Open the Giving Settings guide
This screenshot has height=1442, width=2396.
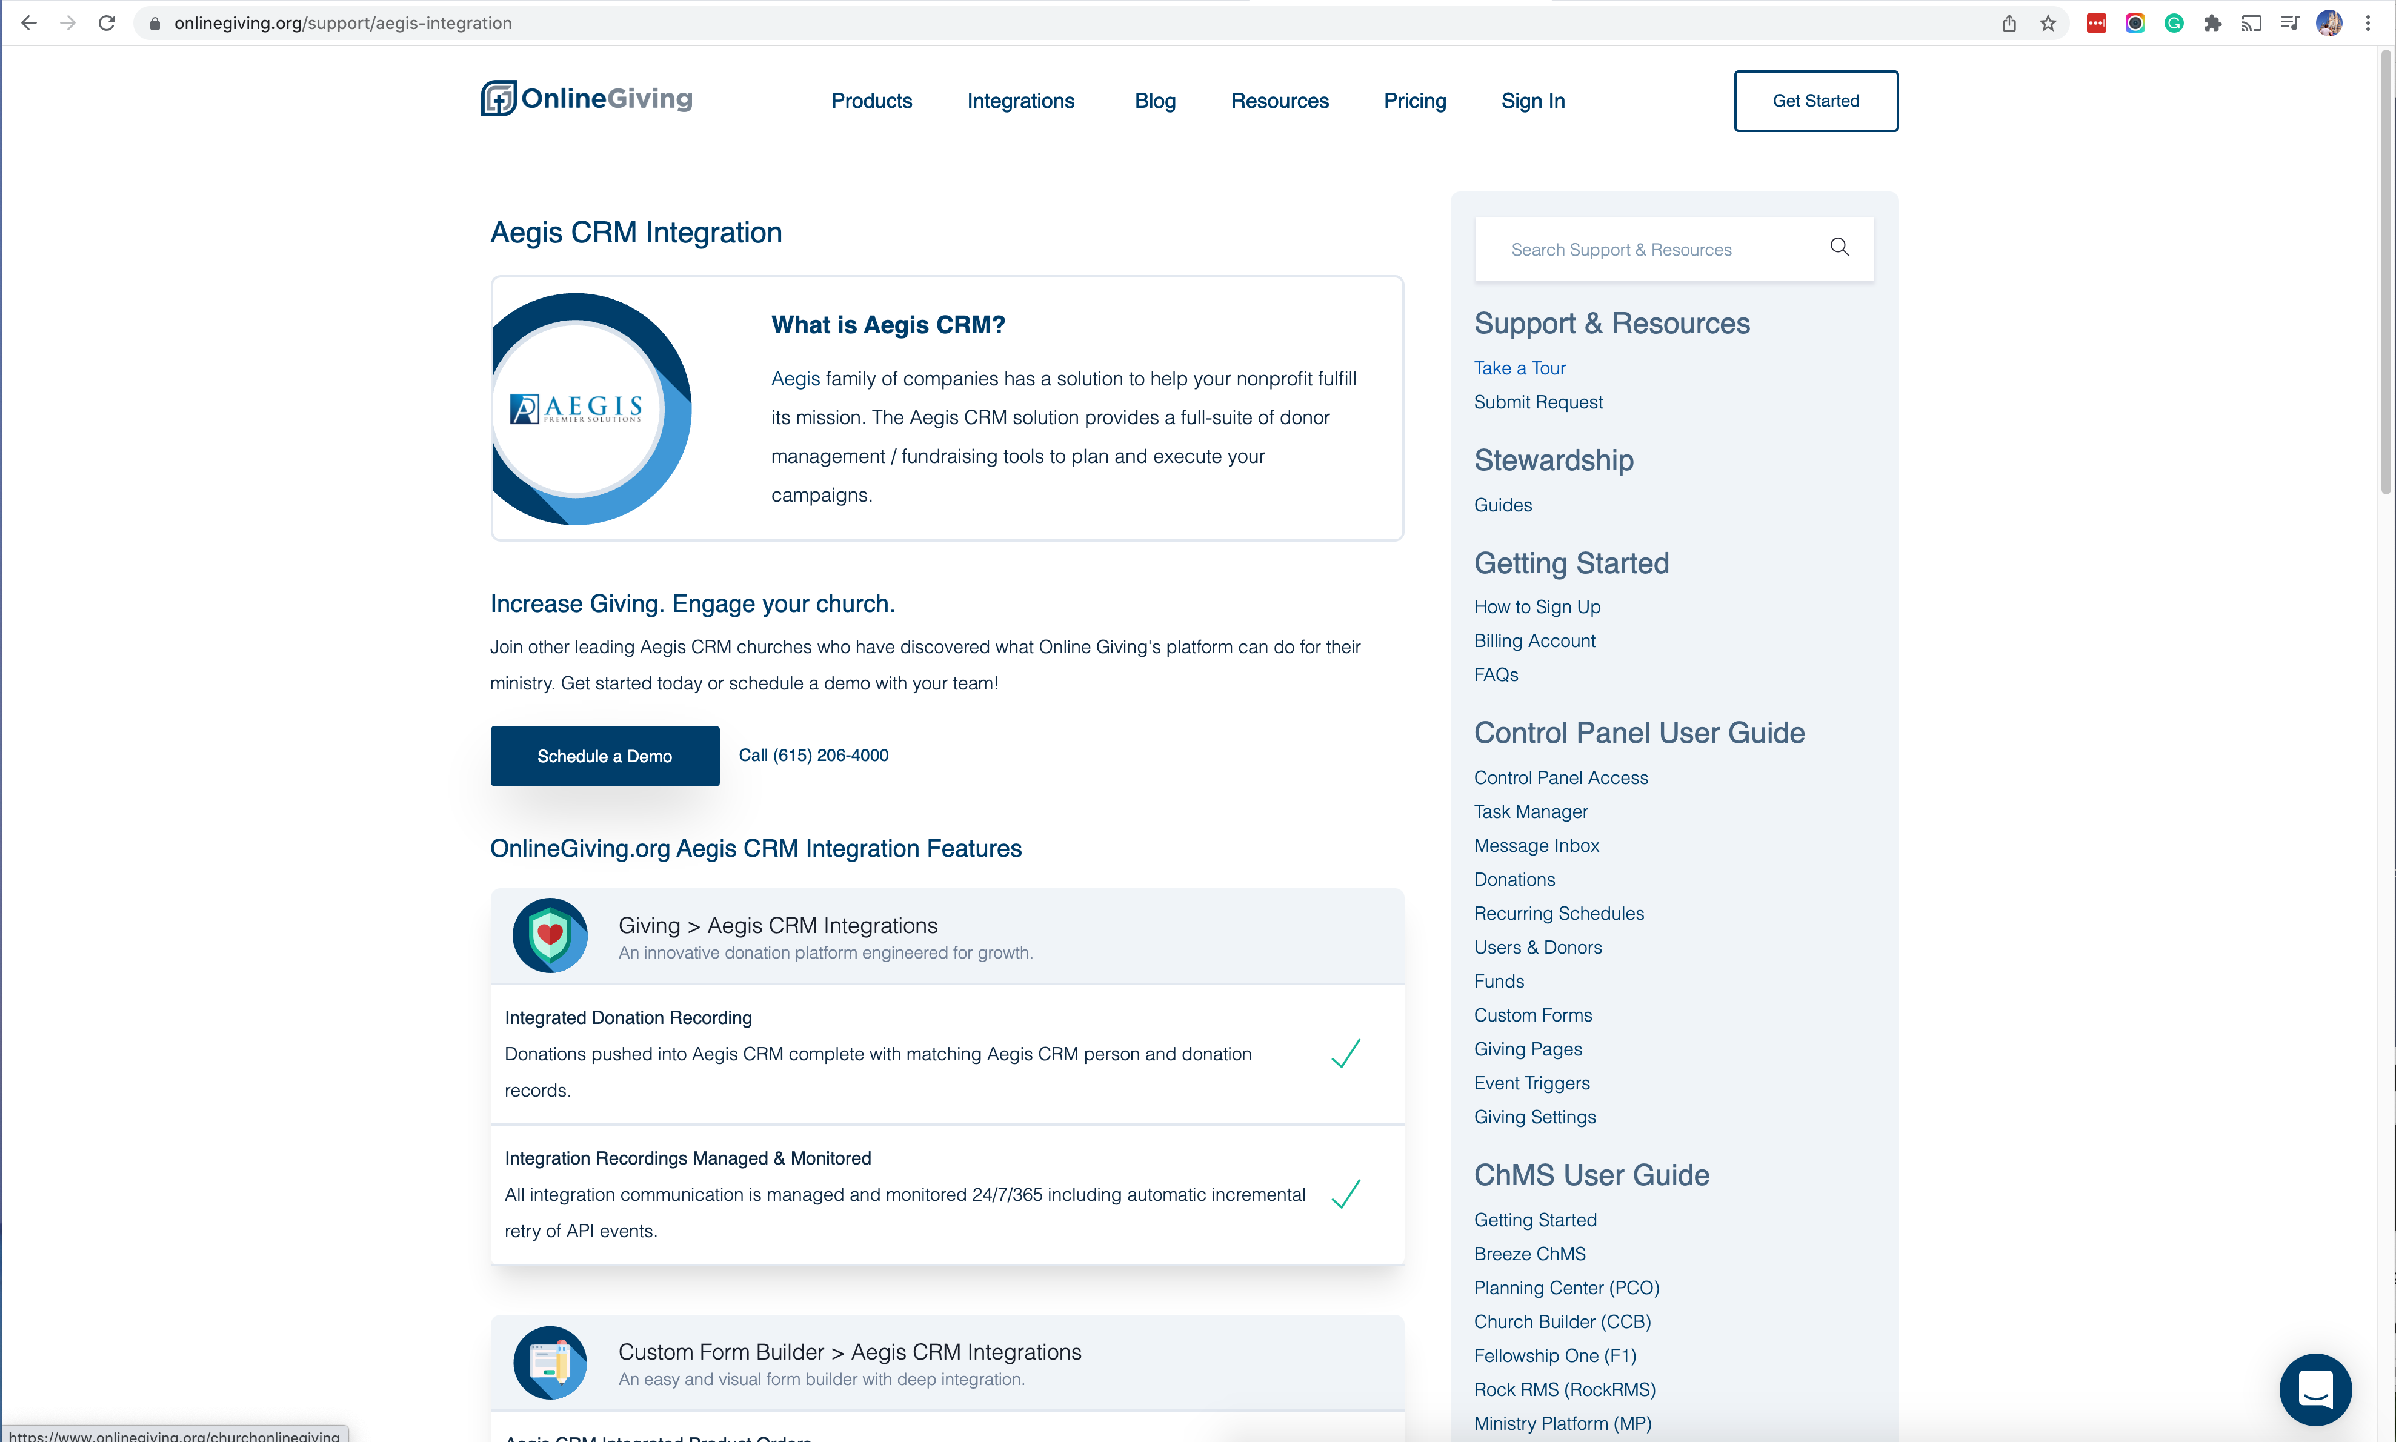click(1534, 1118)
